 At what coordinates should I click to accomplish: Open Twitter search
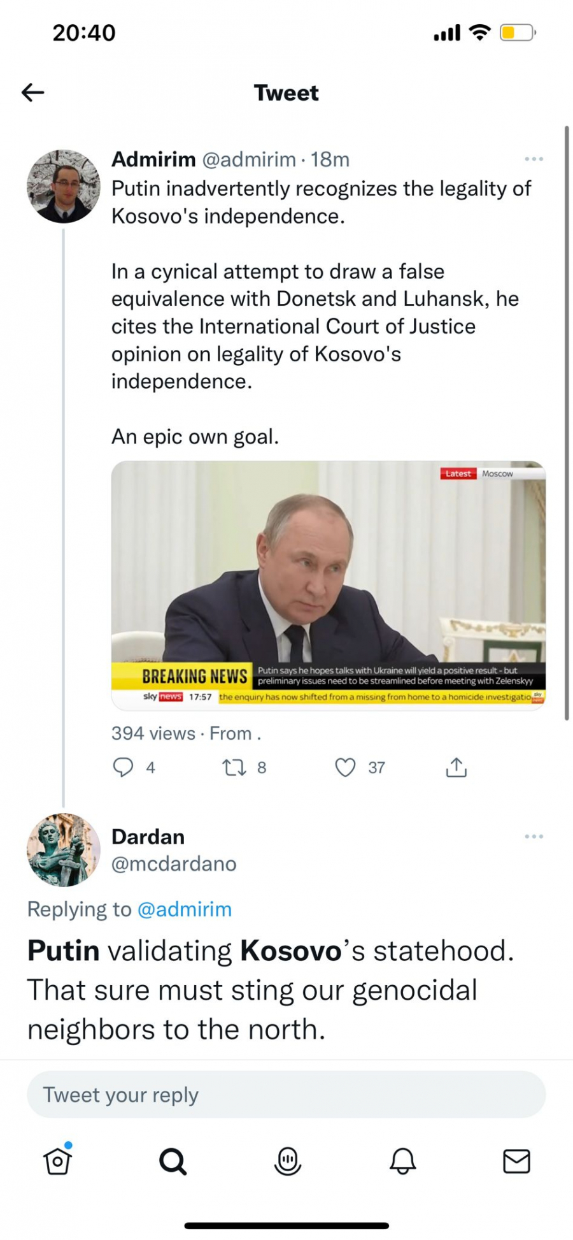pyautogui.click(x=172, y=1161)
